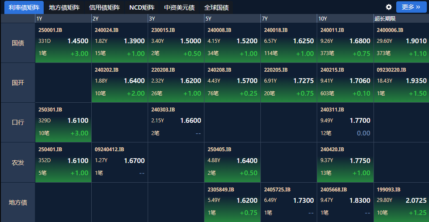Screen dimensions: 429x222
Task: Click yield 1.9350 in 国开 超长期限
Action: coord(416,81)
